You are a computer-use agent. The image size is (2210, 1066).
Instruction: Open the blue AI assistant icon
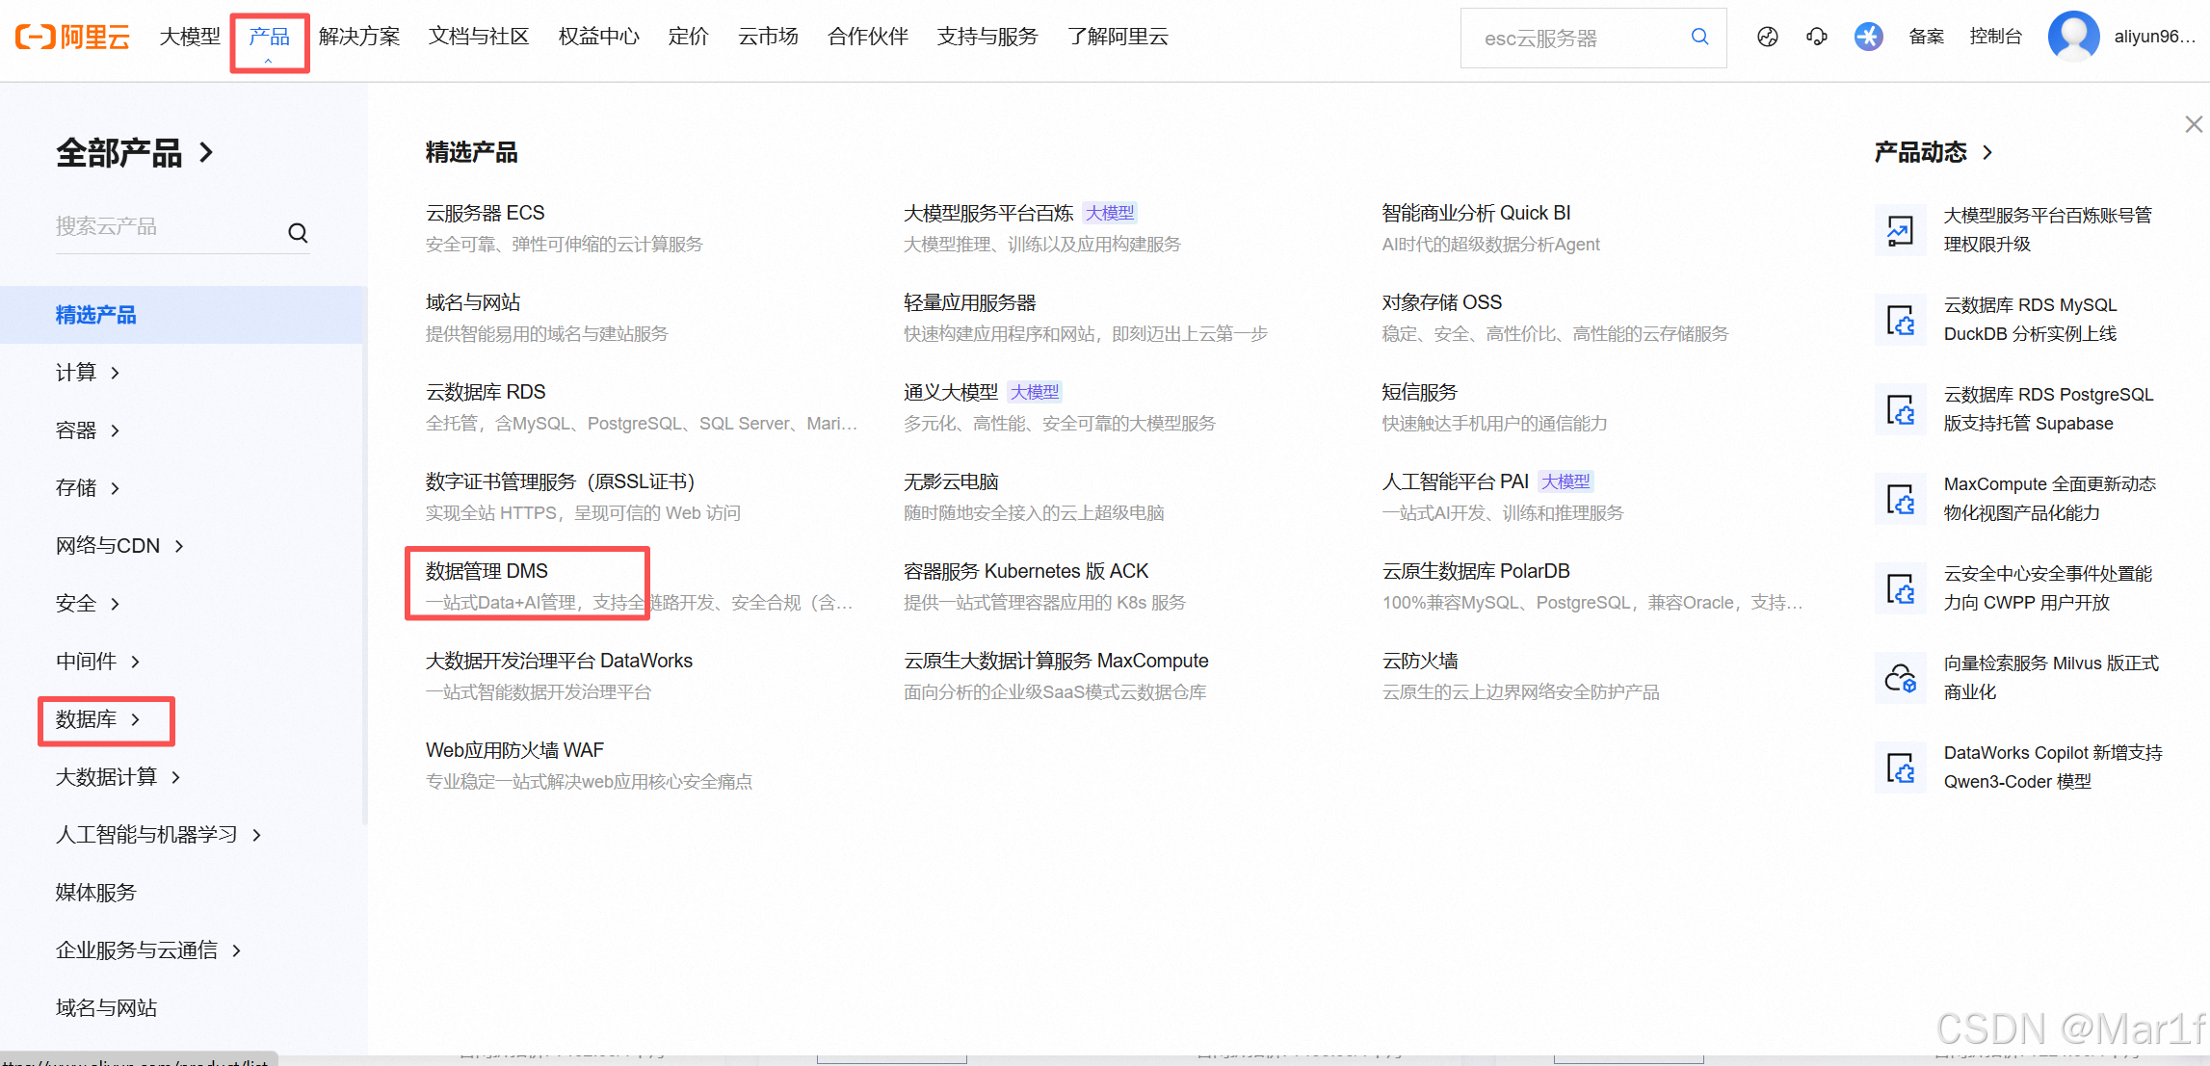pyautogui.click(x=1868, y=37)
